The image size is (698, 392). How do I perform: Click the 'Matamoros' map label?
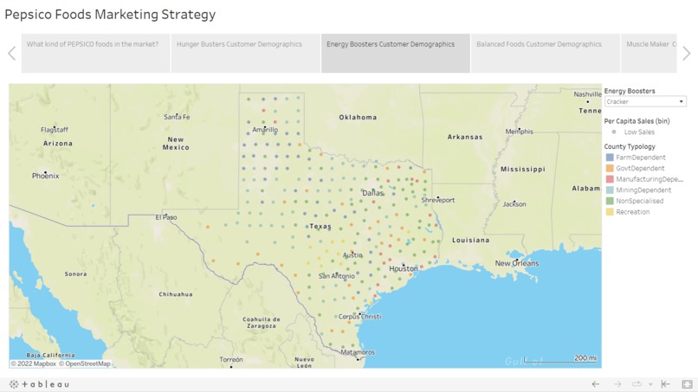[358, 352]
